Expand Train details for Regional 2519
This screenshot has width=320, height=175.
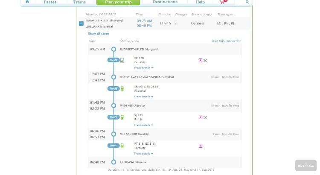143,96
